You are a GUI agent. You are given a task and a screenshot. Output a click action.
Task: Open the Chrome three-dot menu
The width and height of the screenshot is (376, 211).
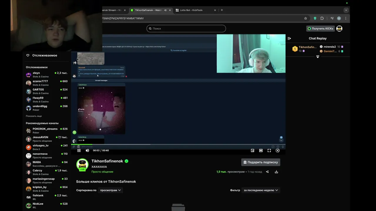point(346,18)
